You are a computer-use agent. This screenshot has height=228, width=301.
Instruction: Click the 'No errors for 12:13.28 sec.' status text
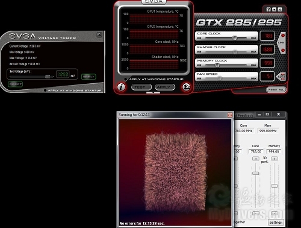[142, 223]
